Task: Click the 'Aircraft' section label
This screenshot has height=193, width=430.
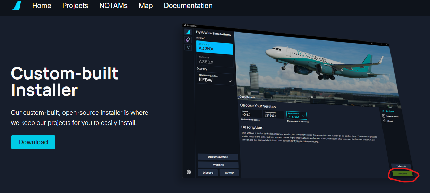Action: click(201, 38)
